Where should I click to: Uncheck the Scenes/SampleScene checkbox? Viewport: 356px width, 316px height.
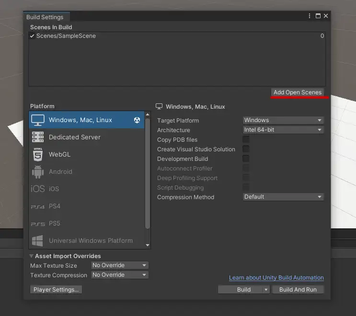(x=32, y=36)
